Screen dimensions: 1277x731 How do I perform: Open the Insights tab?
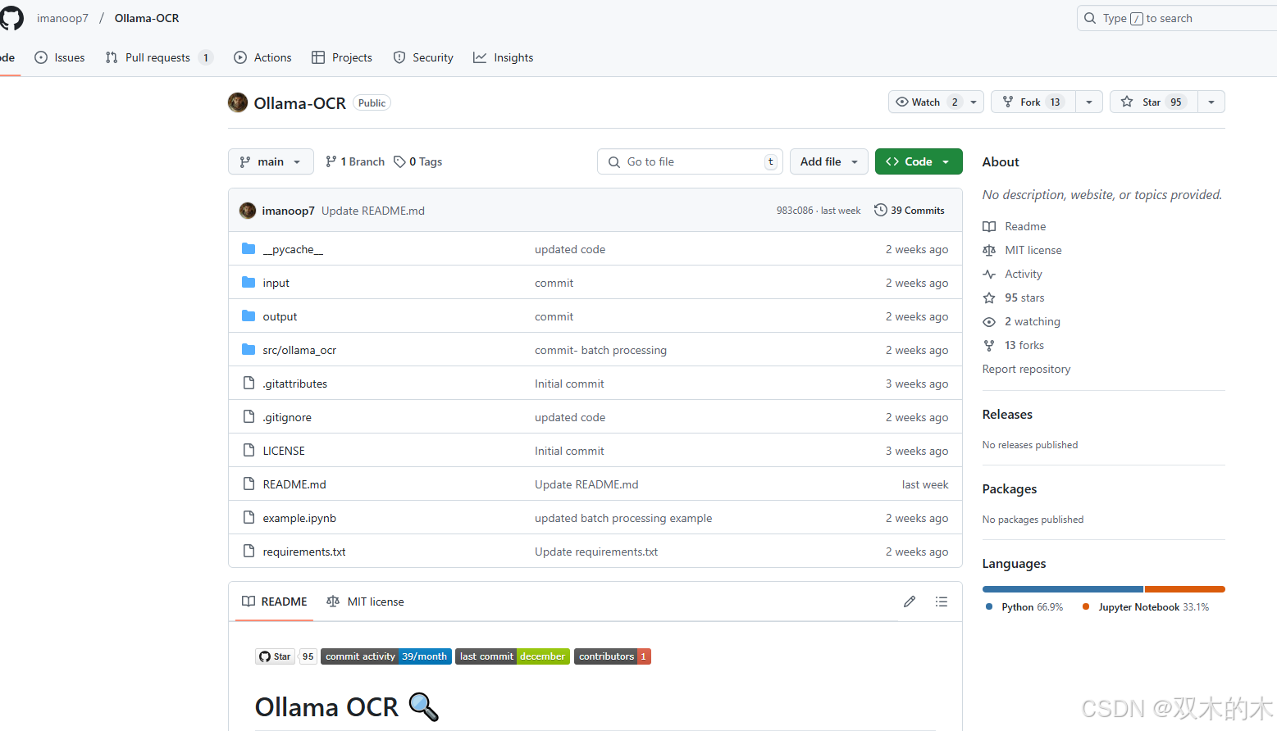(x=504, y=57)
